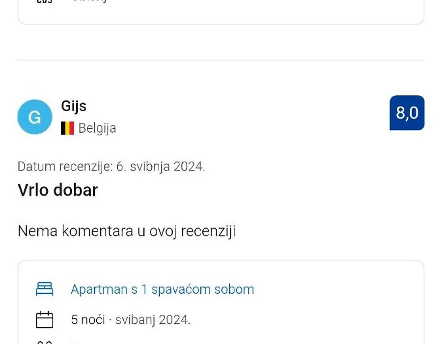Click the previous review card at top
Screen dimensions: 442x344
(x=221, y=12)
